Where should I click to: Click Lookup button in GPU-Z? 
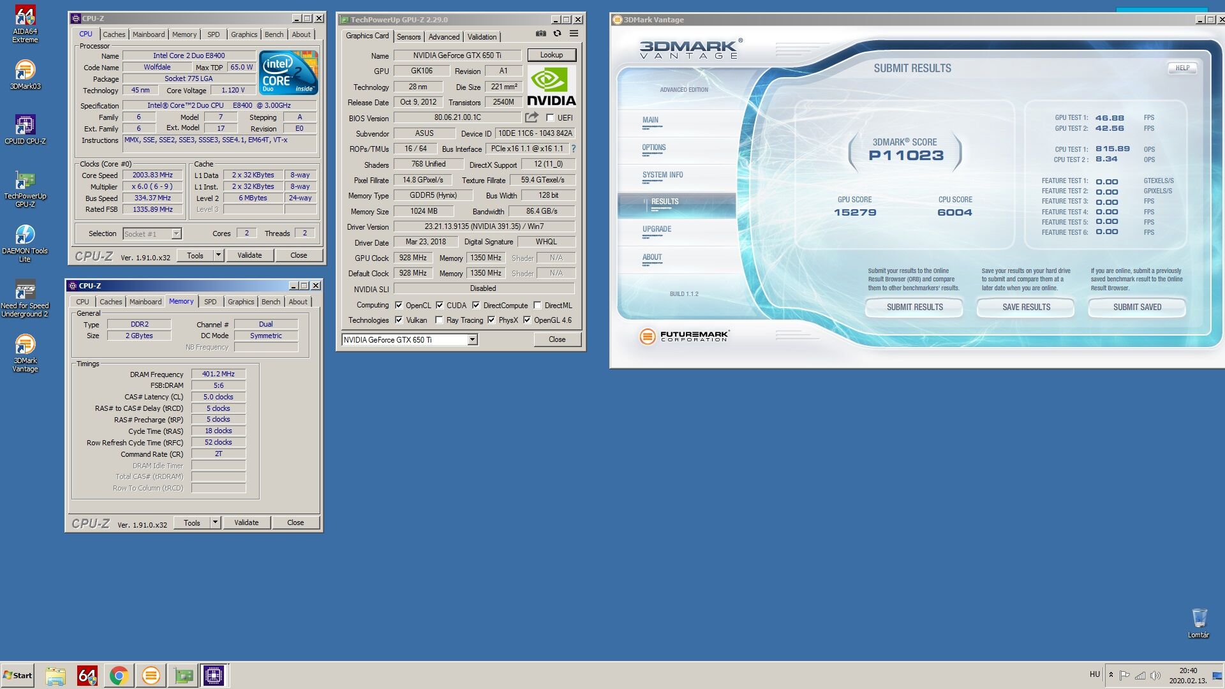click(x=551, y=55)
